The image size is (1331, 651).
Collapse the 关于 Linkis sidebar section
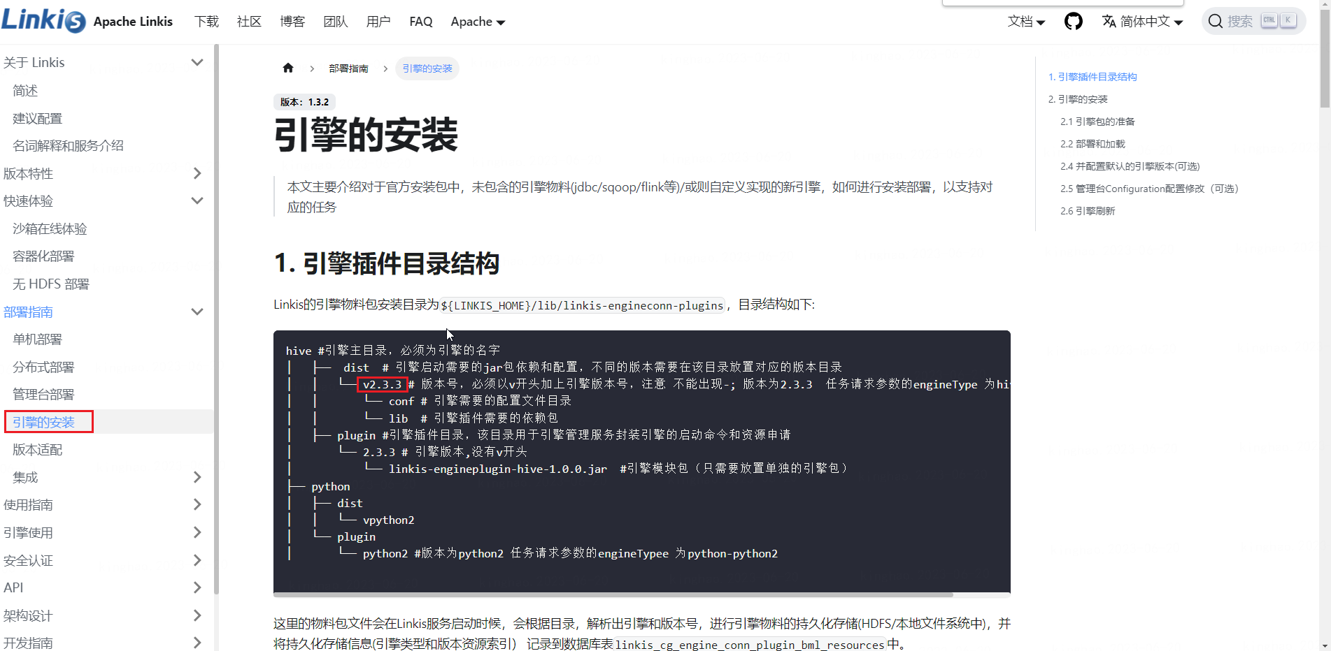[197, 62]
